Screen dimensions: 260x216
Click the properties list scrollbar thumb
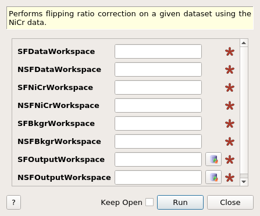[x=244, y=110]
